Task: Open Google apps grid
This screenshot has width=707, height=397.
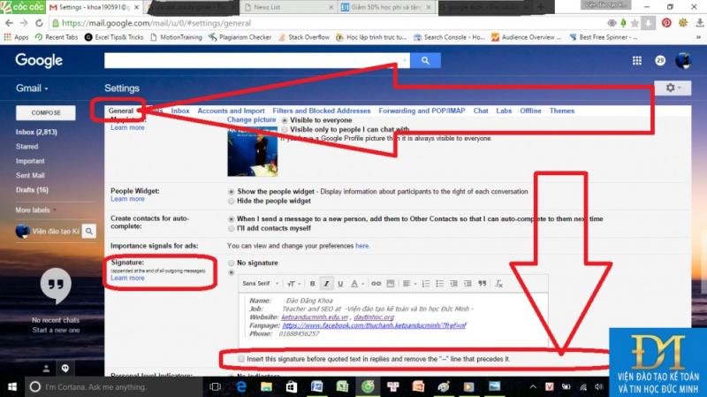Action: pos(636,60)
